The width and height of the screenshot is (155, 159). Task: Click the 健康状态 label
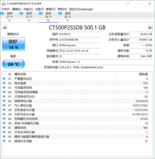click(13, 34)
